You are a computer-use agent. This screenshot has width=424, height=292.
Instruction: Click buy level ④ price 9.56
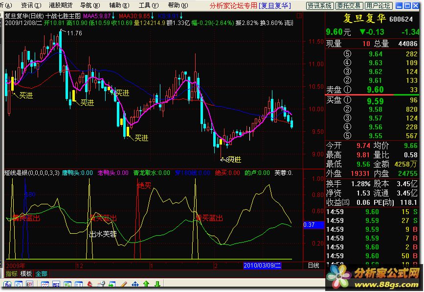pyautogui.click(x=376, y=127)
